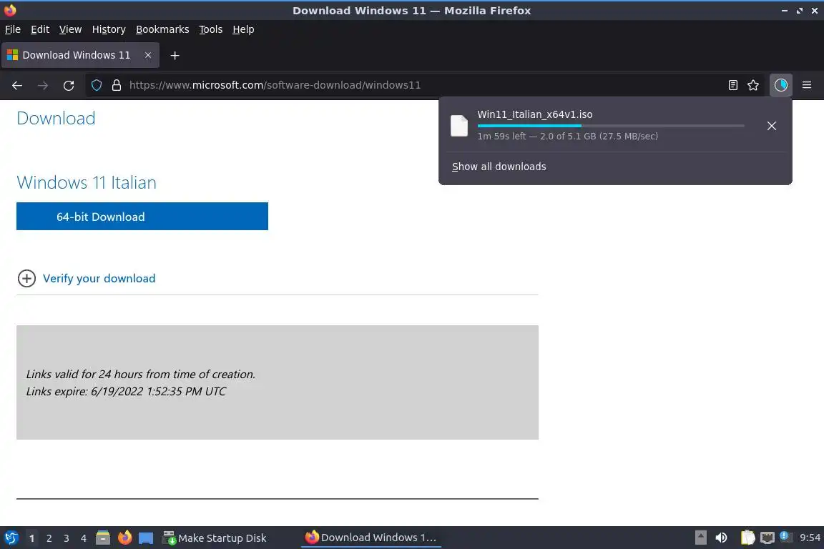The image size is (824, 549).
Task: Launch Firefox from the taskbar quick launcher
Action: point(125,538)
